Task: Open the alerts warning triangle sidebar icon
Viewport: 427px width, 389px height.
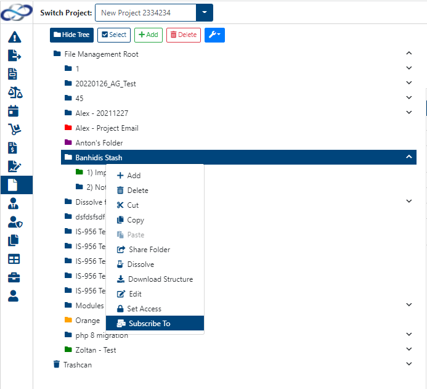Action: point(14,37)
